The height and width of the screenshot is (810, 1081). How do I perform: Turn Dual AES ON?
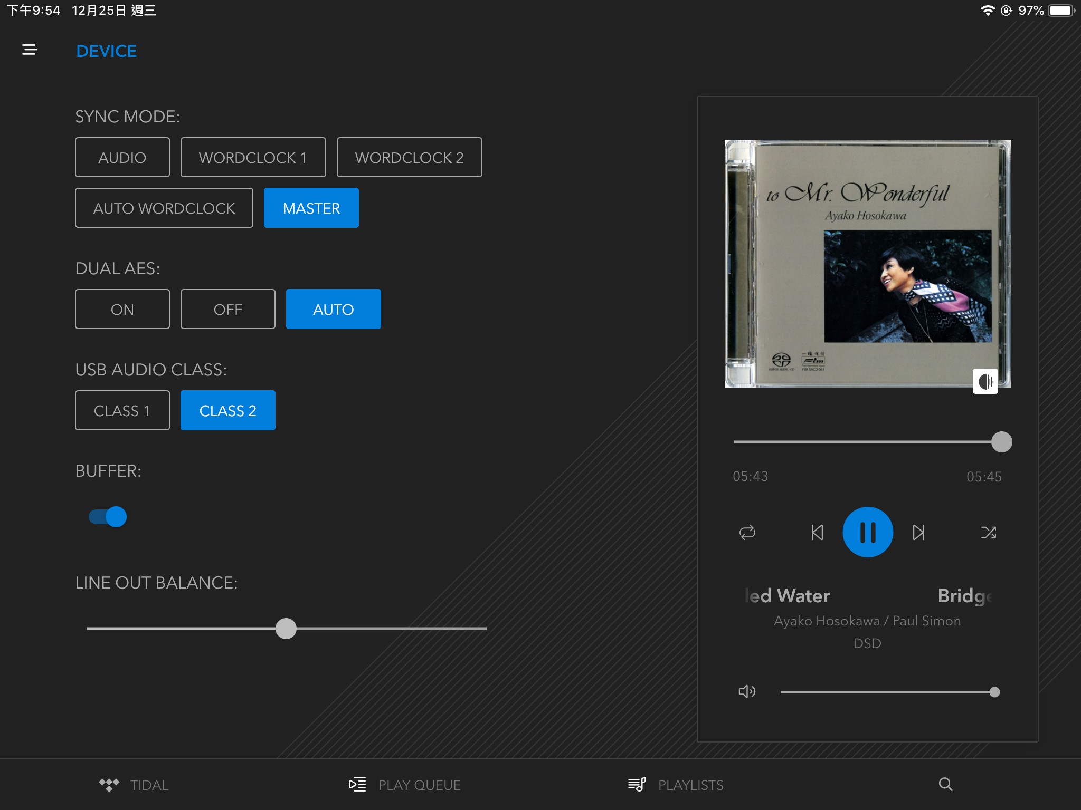122,309
